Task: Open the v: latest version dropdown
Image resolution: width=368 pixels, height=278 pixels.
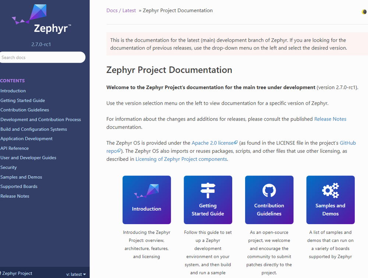Action: 75,274
